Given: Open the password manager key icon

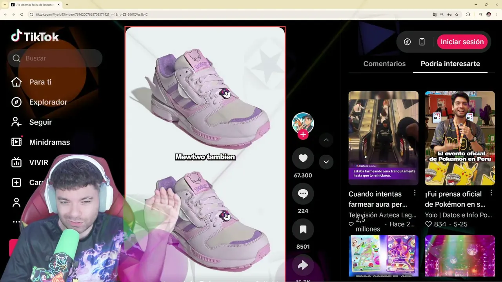Looking at the screenshot, I should coord(449,14).
